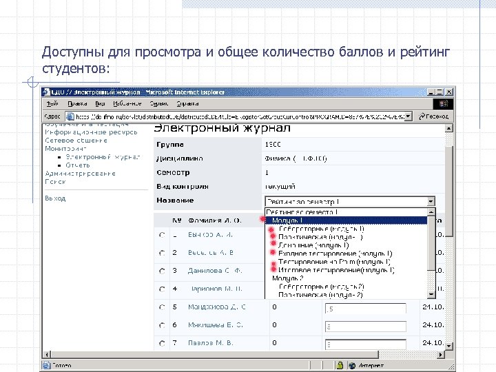Select highlighted Модуль 1 option

(x=347, y=220)
